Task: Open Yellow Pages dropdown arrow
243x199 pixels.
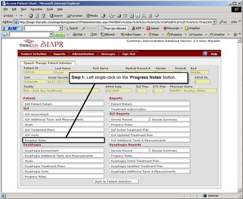Action: click(145, 34)
